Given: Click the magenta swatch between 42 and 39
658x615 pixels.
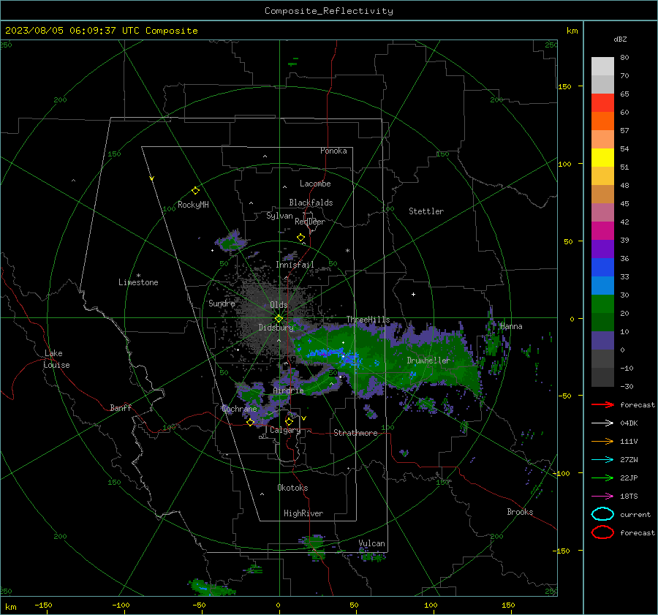Looking at the screenshot, I should (x=602, y=231).
